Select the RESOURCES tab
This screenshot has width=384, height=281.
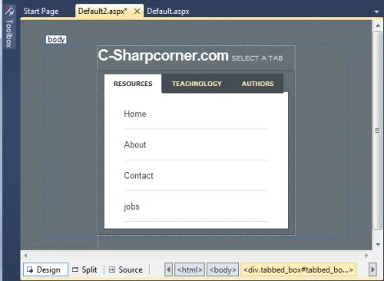pyautogui.click(x=133, y=84)
